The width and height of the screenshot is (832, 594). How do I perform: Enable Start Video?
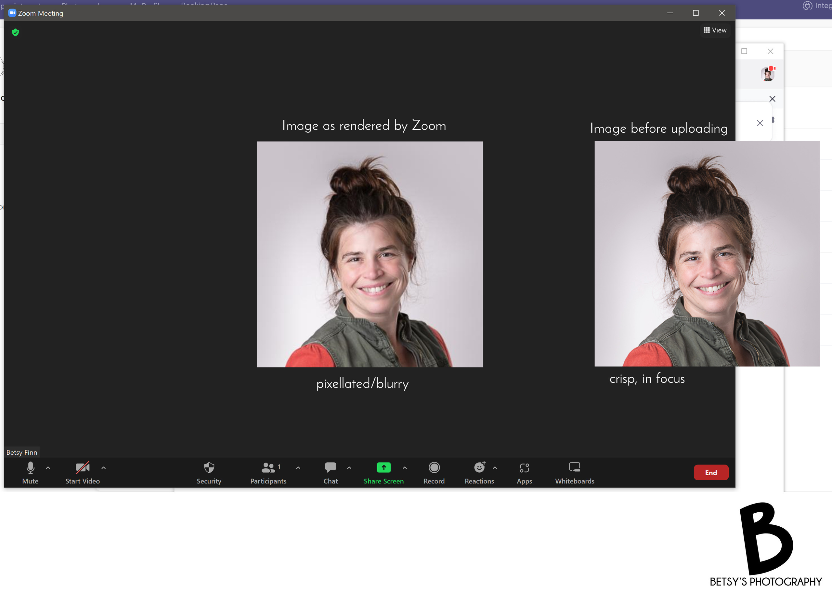82,472
